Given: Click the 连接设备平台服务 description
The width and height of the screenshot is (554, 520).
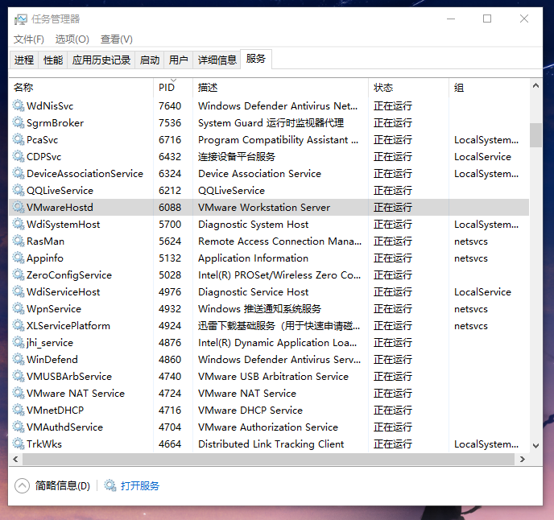Looking at the screenshot, I should point(237,156).
